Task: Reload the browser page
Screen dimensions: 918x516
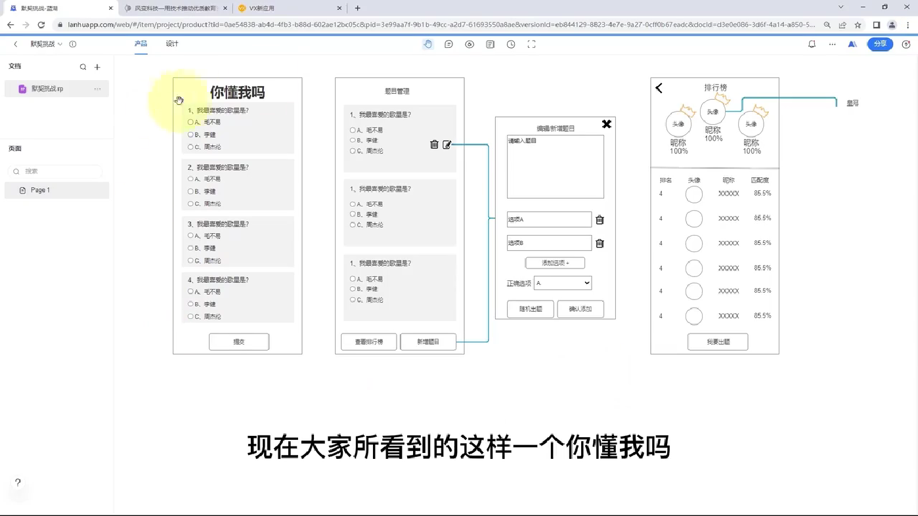Action: [x=41, y=25]
